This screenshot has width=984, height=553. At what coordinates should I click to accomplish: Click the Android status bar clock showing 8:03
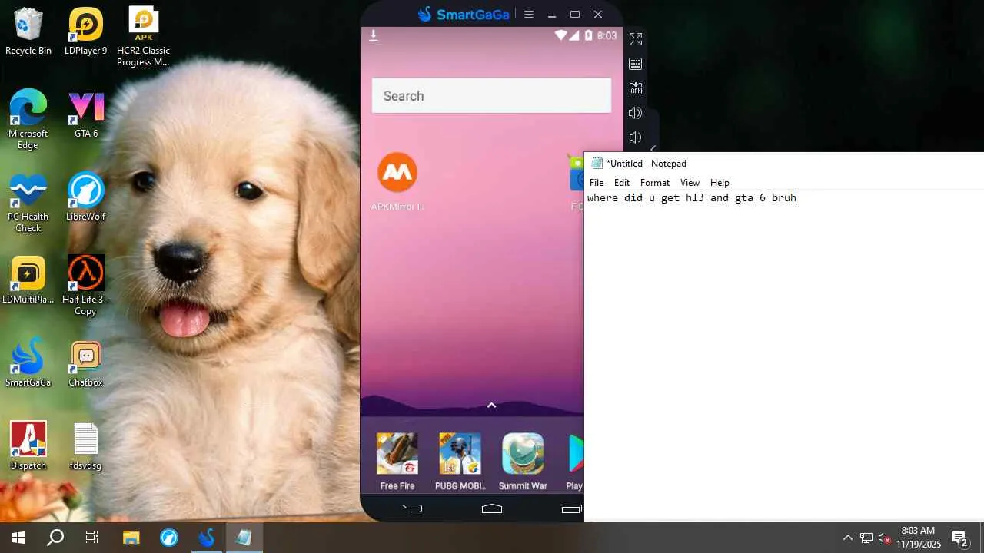point(607,35)
